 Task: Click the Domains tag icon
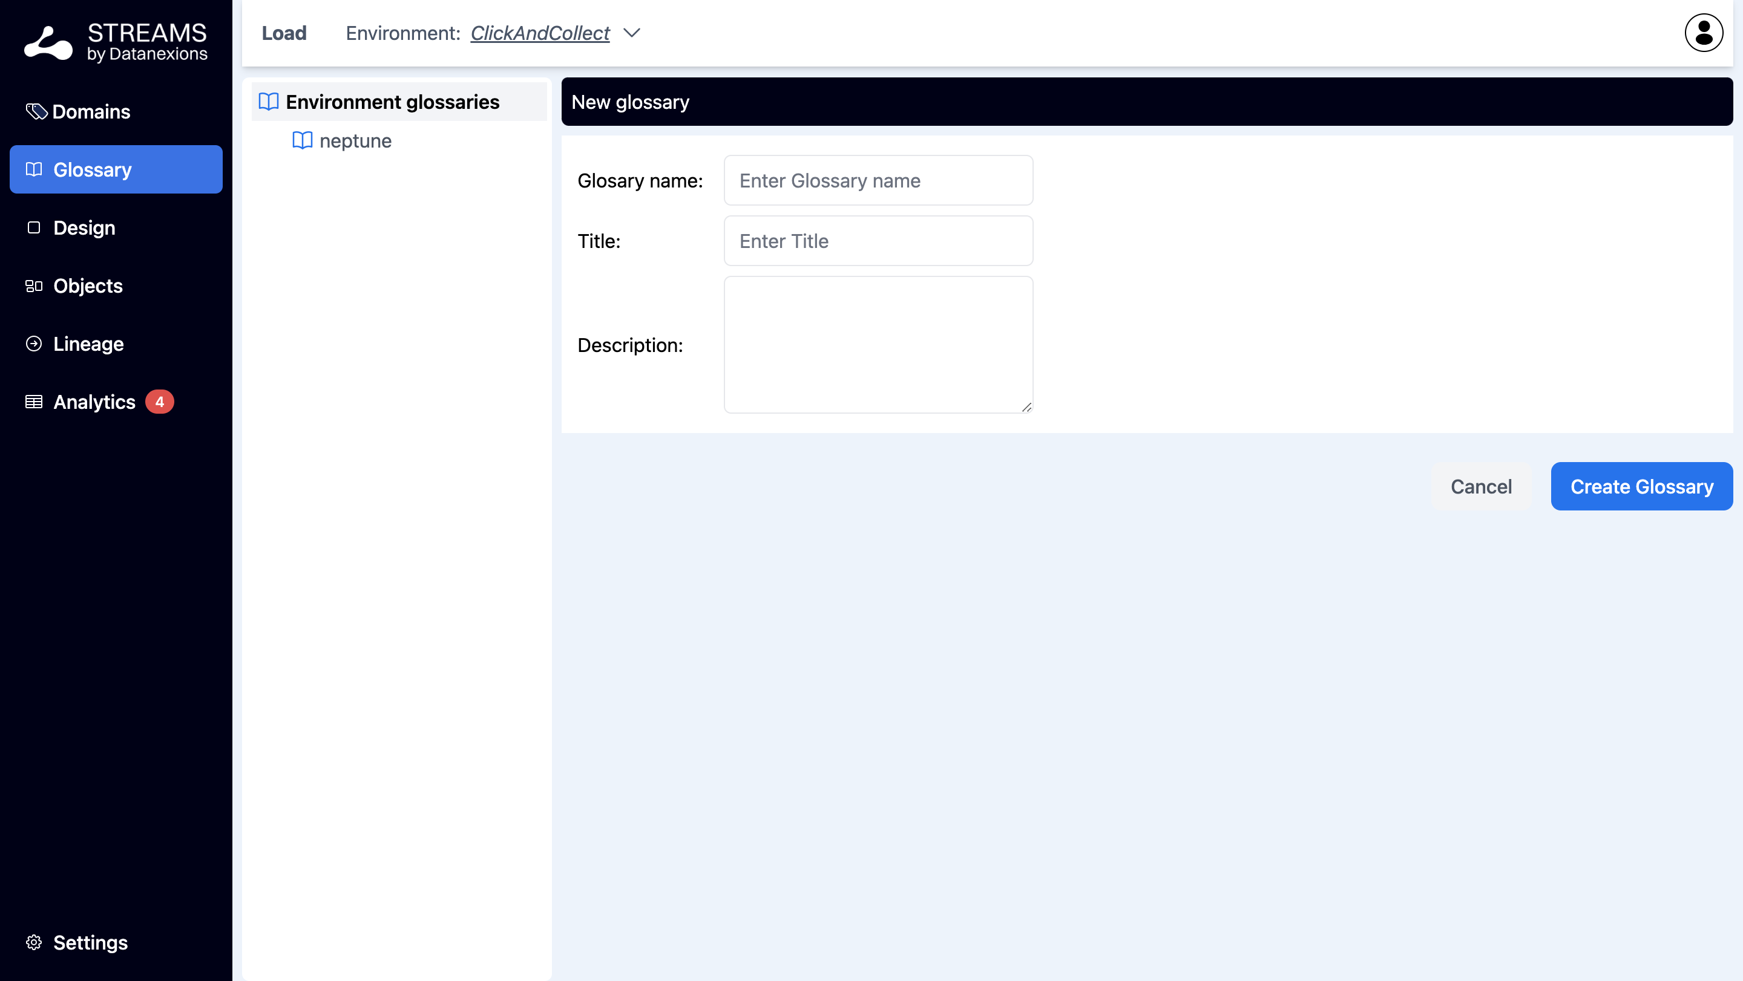(x=36, y=111)
